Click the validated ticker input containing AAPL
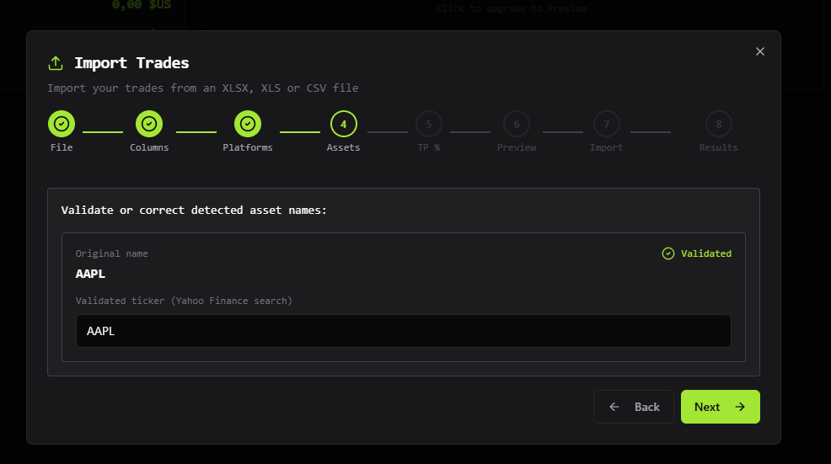This screenshot has height=464, width=831. pyautogui.click(x=404, y=331)
